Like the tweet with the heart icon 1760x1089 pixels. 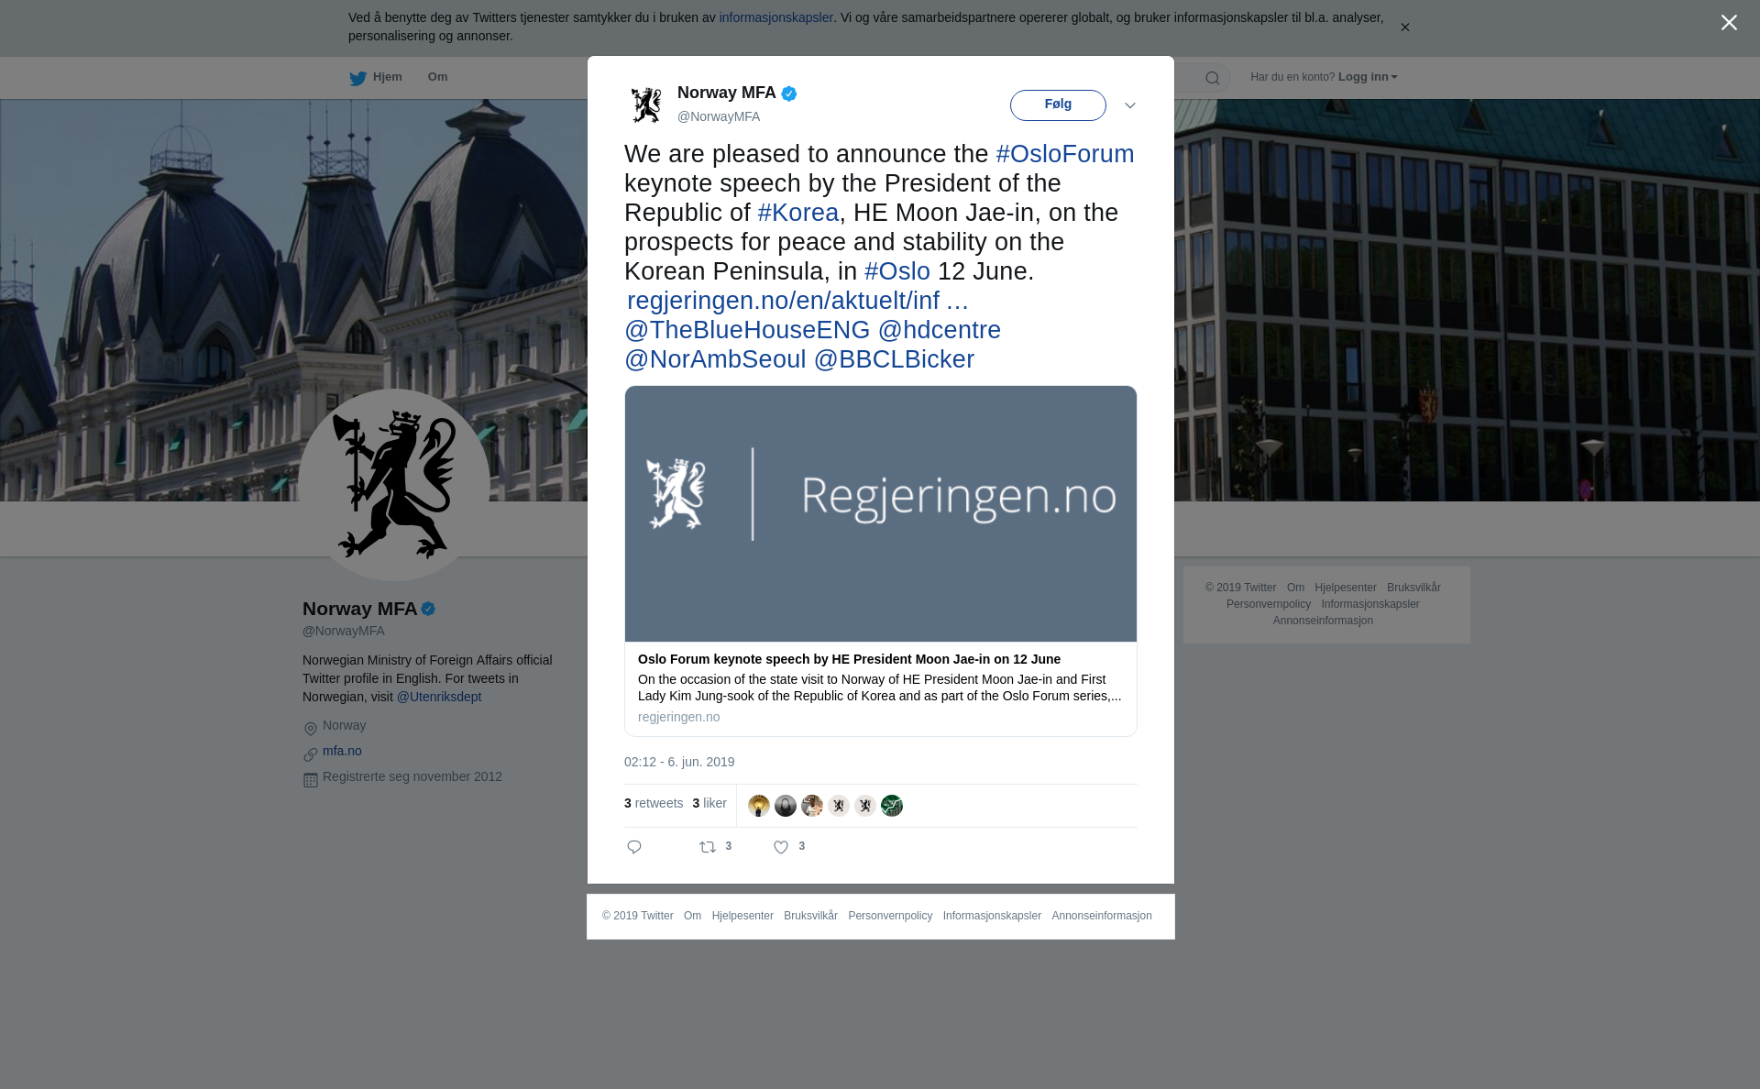tap(781, 847)
